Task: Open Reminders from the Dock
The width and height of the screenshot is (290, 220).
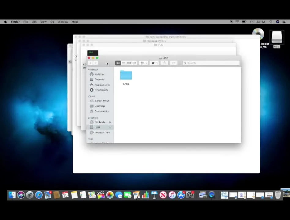Action: (x=83, y=195)
